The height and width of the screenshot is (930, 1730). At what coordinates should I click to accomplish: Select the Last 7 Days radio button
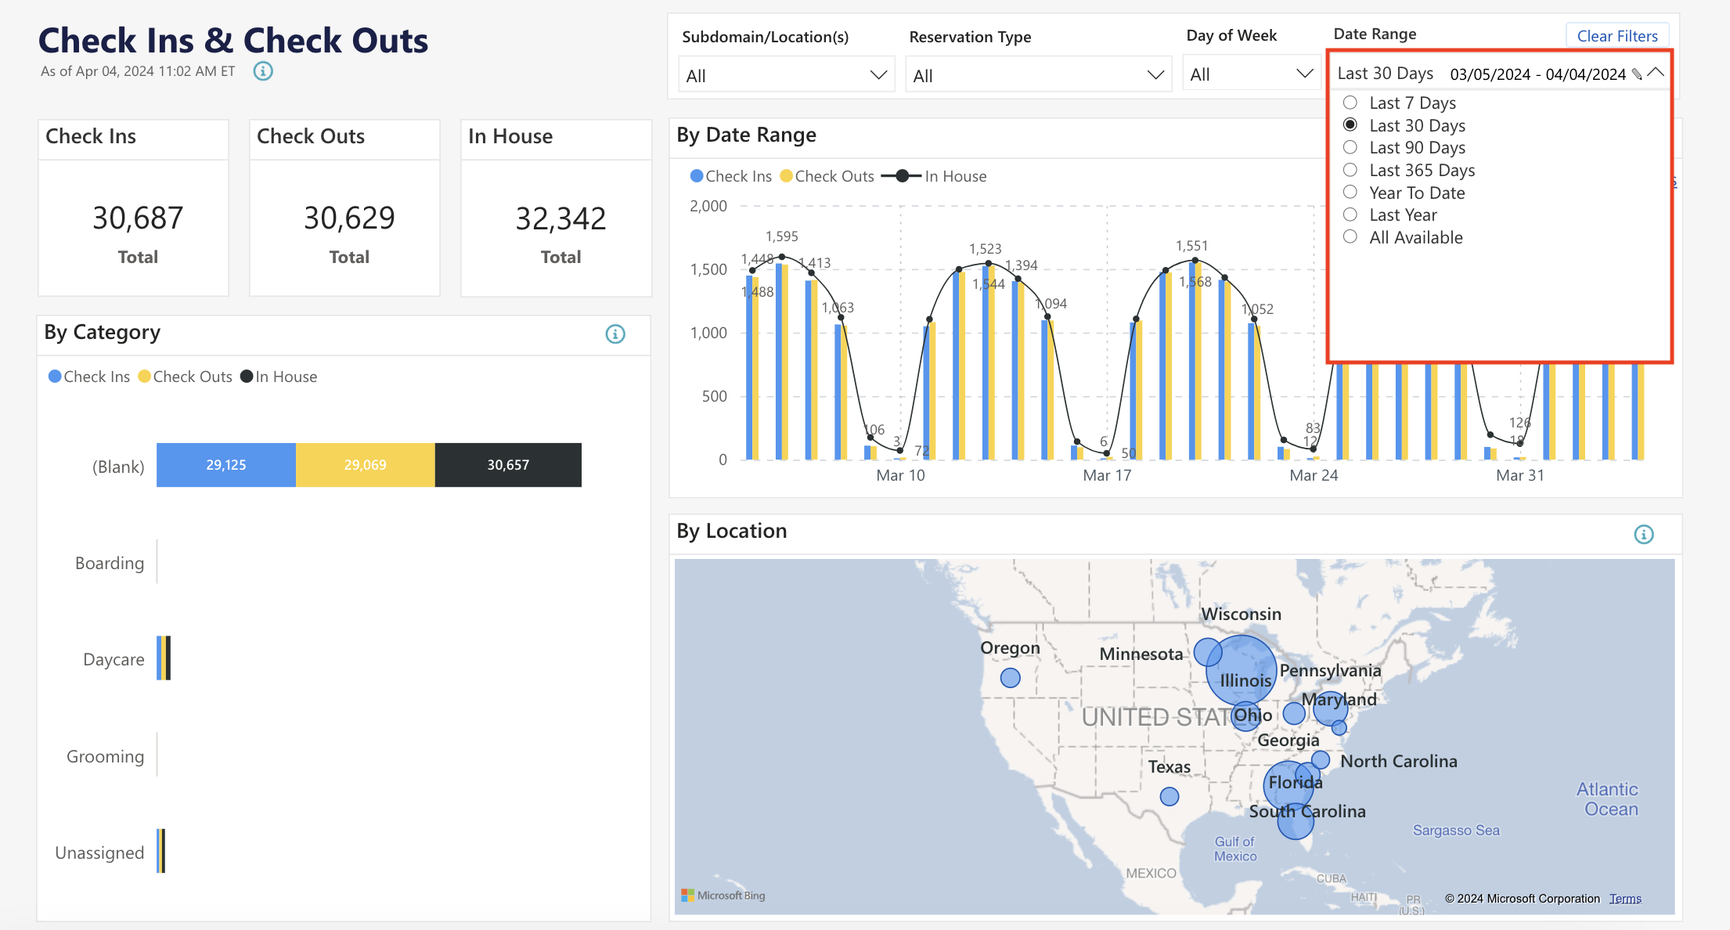[x=1350, y=102]
